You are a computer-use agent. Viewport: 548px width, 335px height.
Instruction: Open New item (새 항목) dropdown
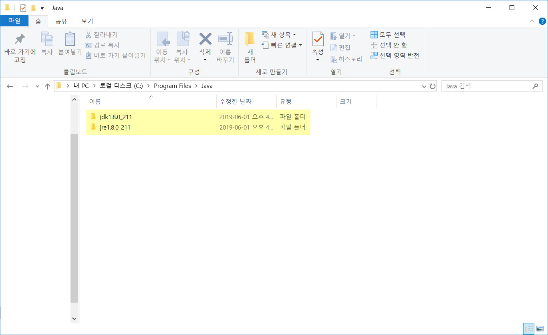279,35
